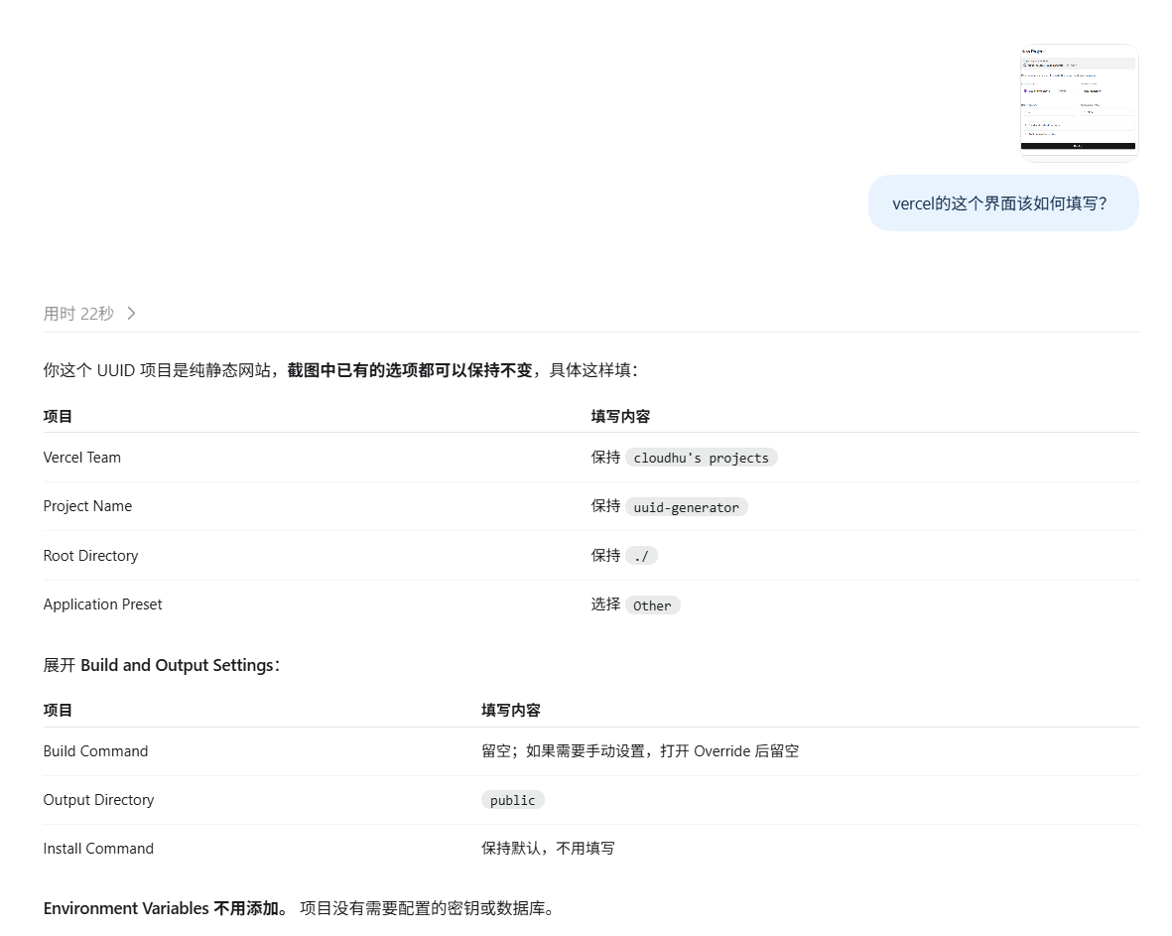This screenshot has width=1172, height=936.
Task: Click the 'Other' preset code chip
Action: pyautogui.click(x=653, y=604)
